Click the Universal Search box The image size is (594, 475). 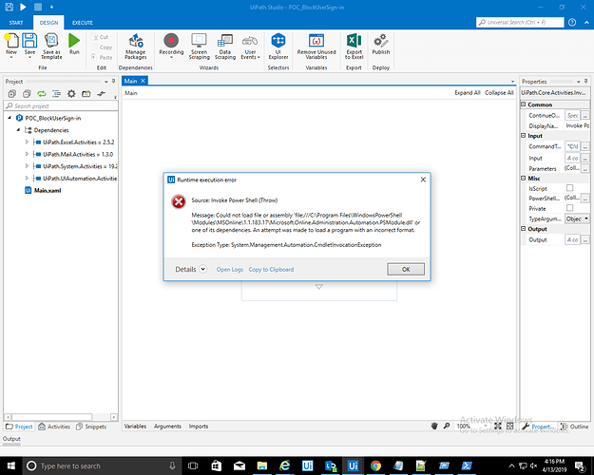pyautogui.click(x=520, y=23)
